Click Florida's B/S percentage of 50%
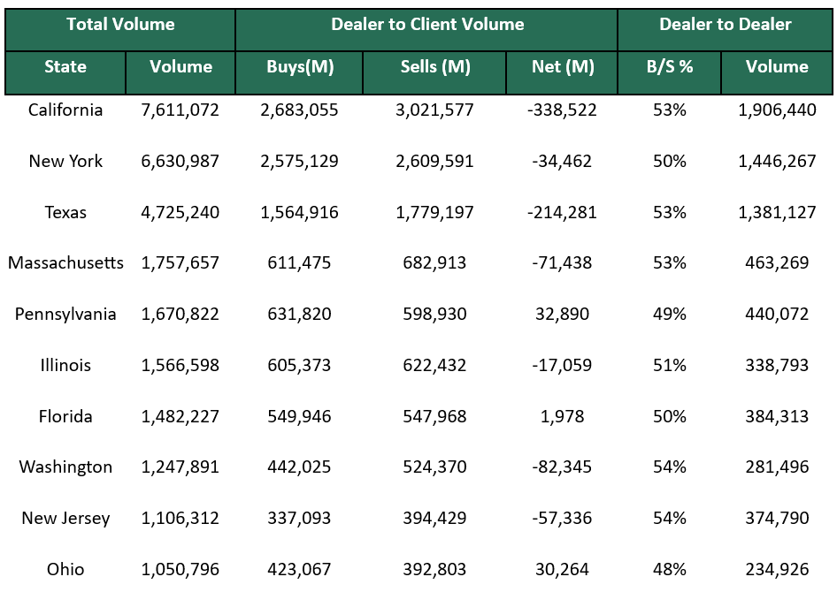 click(x=668, y=416)
